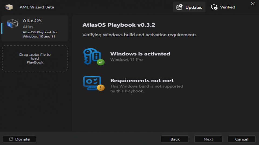Click the AtlasOS cube icon in sidebar
The image size is (259, 145).
(x=12, y=23)
